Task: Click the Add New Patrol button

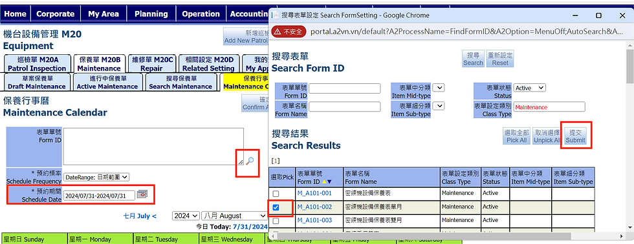Action: [x=246, y=36]
